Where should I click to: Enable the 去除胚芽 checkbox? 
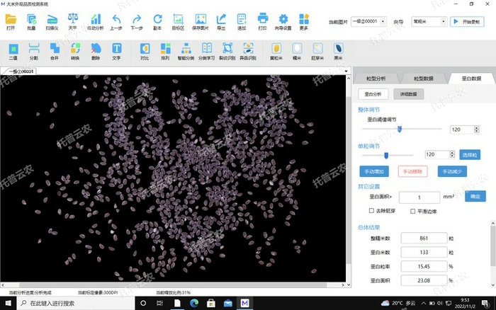point(372,211)
